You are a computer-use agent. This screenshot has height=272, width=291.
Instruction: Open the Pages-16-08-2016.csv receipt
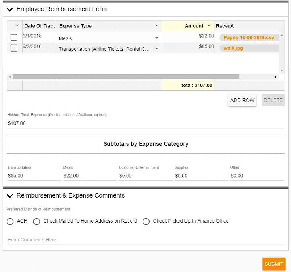click(x=249, y=38)
